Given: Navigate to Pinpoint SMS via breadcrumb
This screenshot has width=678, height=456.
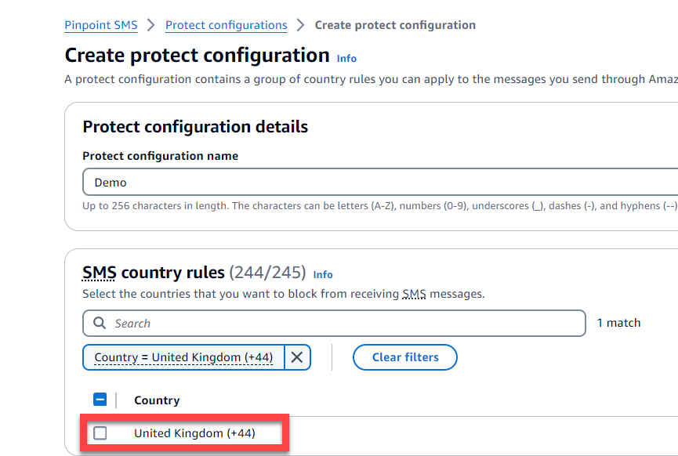Looking at the screenshot, I should point(100,25).
